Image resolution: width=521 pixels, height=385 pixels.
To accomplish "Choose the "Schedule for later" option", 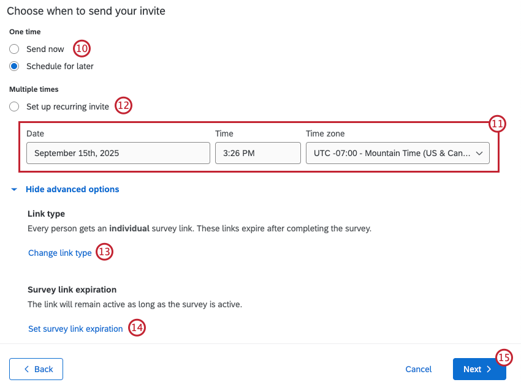I will 14,66.
